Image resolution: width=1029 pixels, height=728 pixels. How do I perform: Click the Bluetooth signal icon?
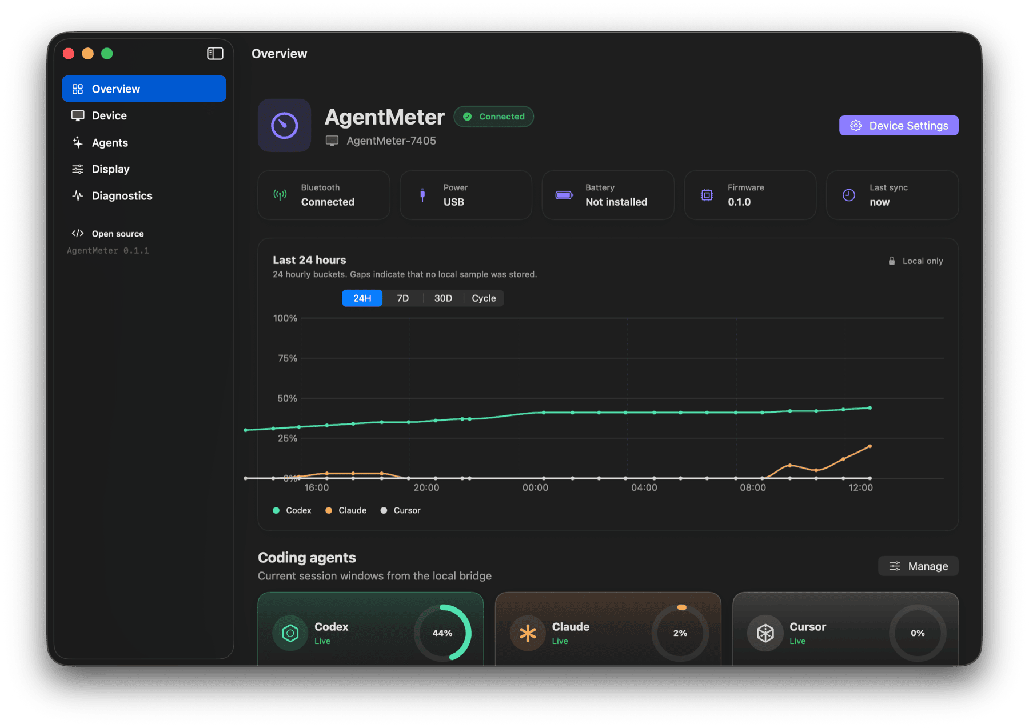pos(280,195)
